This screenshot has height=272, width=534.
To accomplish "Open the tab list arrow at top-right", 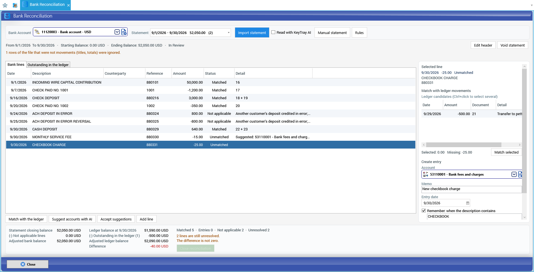I will (x=531, y=5).
